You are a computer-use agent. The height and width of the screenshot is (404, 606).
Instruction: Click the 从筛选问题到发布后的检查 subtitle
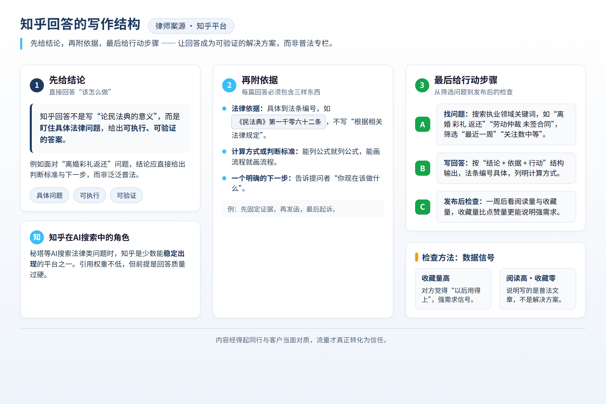point(474,92)
